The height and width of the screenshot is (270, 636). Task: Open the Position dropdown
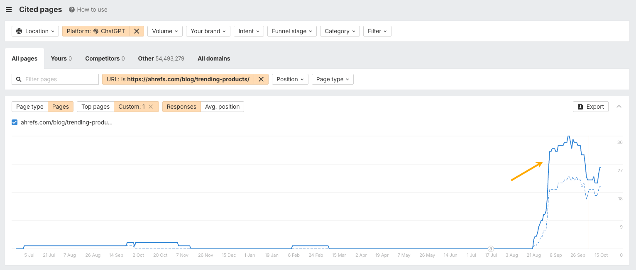click(x=289, y=79)
